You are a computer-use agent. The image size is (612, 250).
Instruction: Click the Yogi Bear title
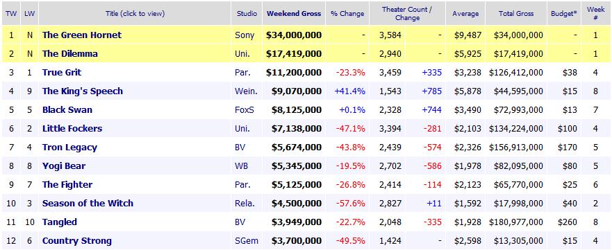[64, 166]
